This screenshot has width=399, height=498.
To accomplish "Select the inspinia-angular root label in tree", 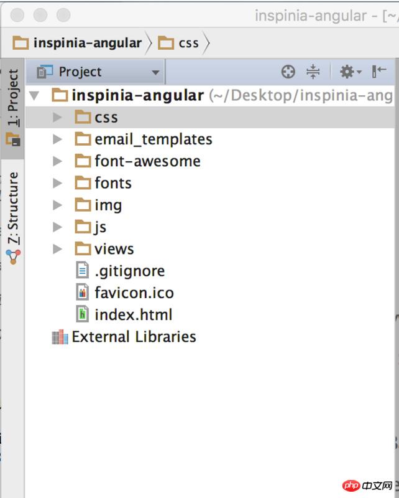I will click(x=137, y=96).
